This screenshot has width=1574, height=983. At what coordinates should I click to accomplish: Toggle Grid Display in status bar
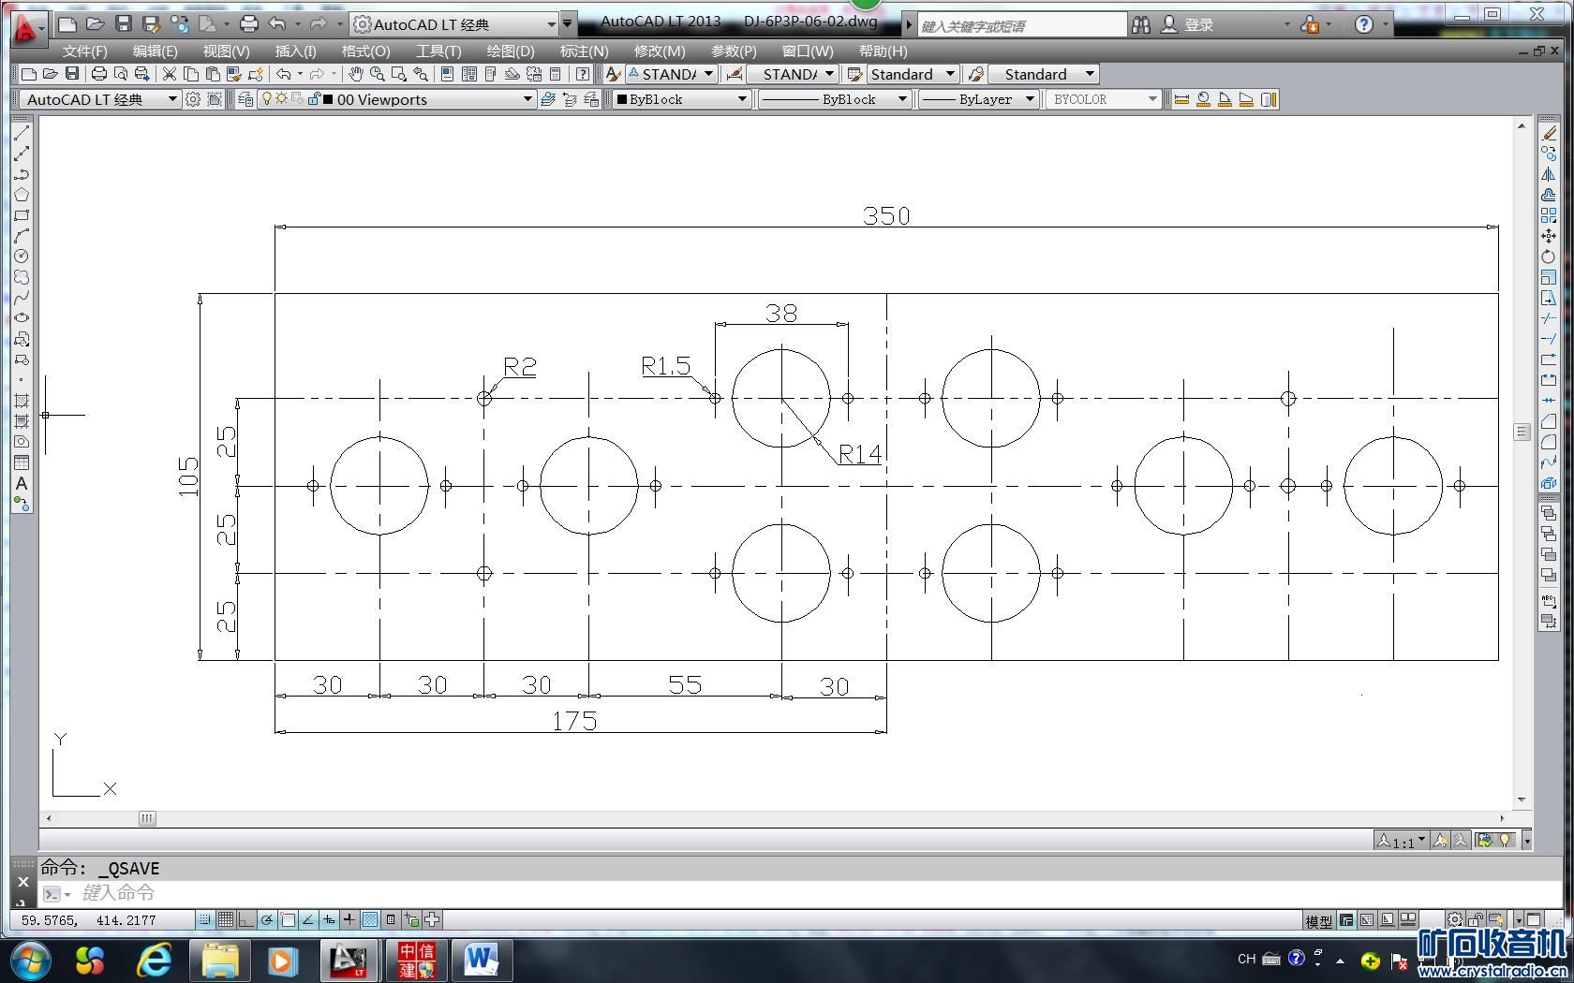click(x=225, y=920)
